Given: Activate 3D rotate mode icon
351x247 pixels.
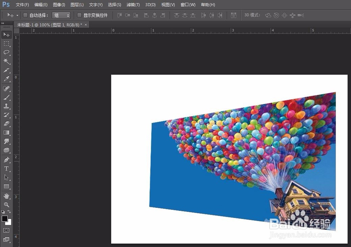Looking at the screenshot, I should tap(268, 15).
